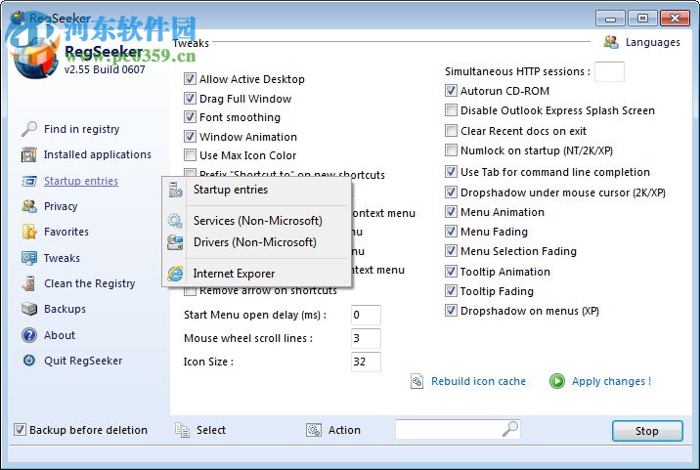Screen dimensions: 700x470
Task: Click the Mouse wheel scroll lines field
Action: (366, 338)
